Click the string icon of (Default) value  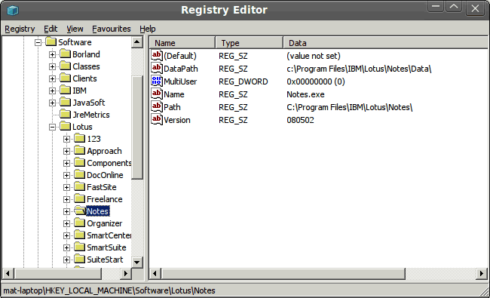157,56
